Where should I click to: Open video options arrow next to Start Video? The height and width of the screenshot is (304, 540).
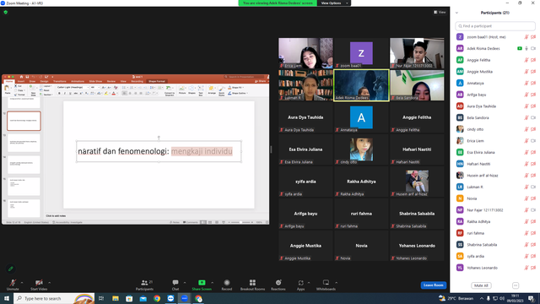(49, 283)
